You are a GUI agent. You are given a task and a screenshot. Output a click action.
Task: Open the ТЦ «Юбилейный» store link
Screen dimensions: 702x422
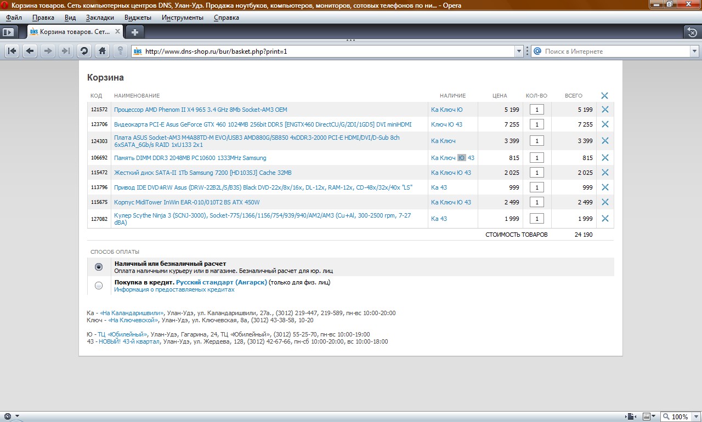tap(123, 334)
